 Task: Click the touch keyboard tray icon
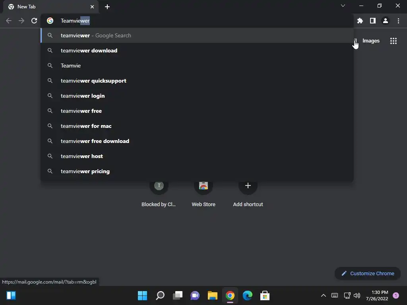335,295
